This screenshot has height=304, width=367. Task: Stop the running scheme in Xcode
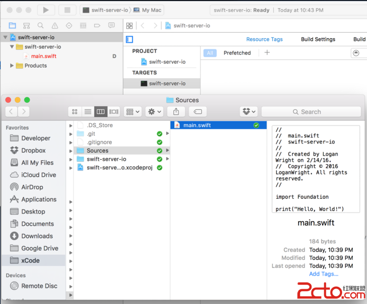tap(67, 10)
